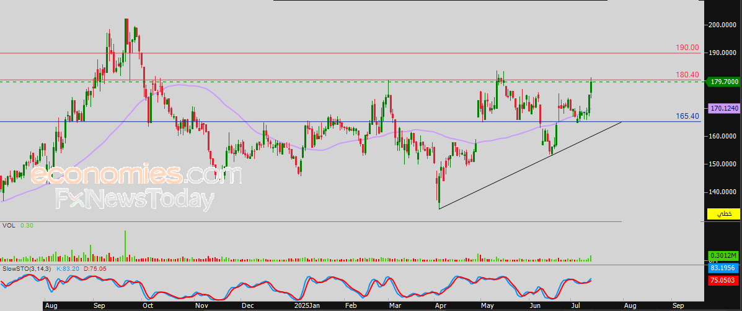This screenshot has height=311, width=742.
Task: Click the May date axis label
Action: (x=488, y=306)
